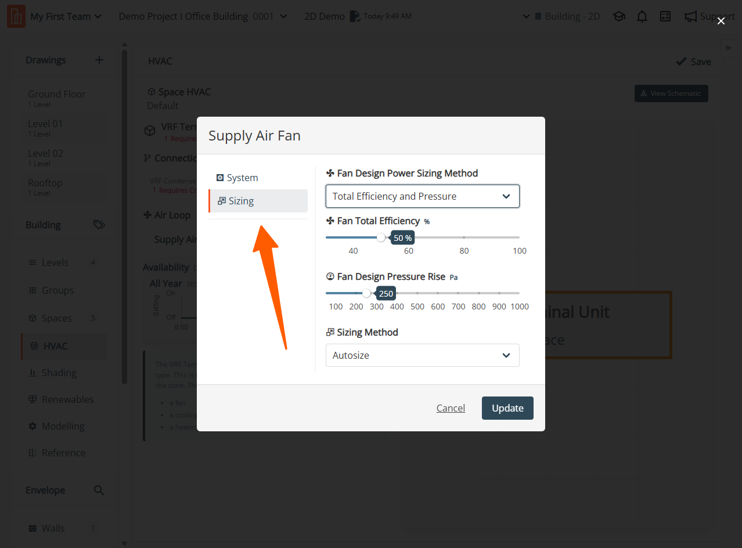Click the Building tags icon
The width and height of the screenshot is (742, 548).
click(99, 225)
